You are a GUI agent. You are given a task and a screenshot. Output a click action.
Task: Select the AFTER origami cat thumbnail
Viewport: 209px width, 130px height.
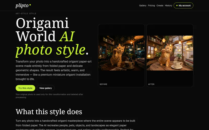[x=170, y=53]
